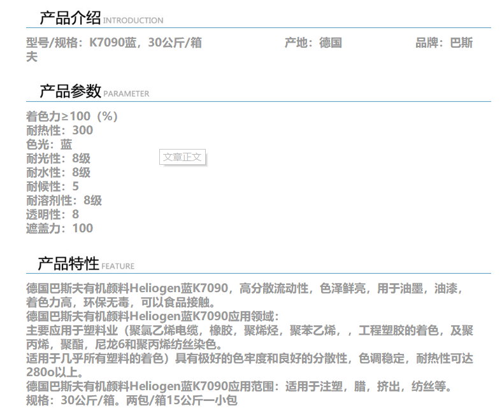502x415 pixels.
Task: Click the 着色力≥100 (%) parameter line
Action: [72, 116]
